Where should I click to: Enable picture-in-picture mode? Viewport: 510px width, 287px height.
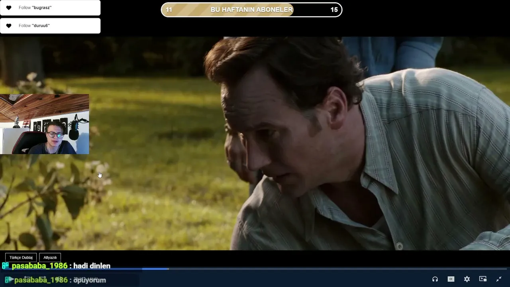tap(483, 279)
